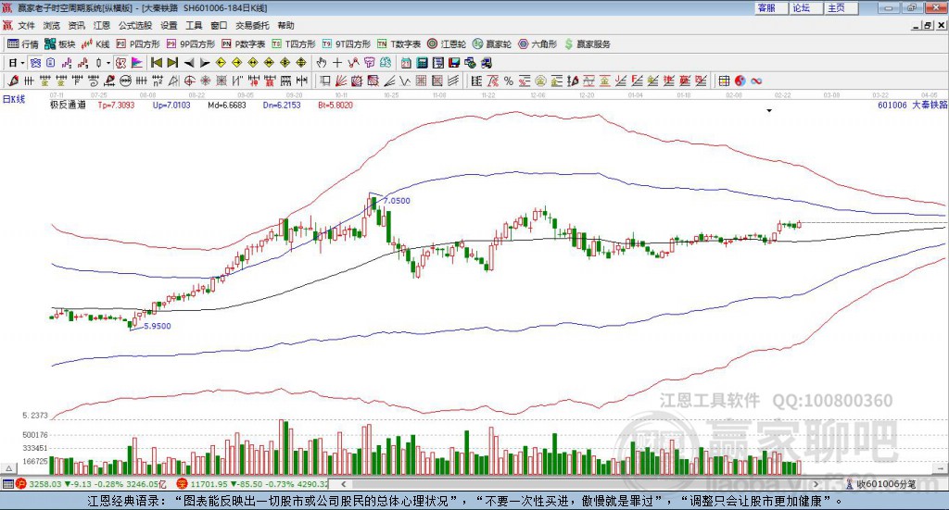
Task: Click the 5.9500 low price marker
Action: tap(158, 326)
